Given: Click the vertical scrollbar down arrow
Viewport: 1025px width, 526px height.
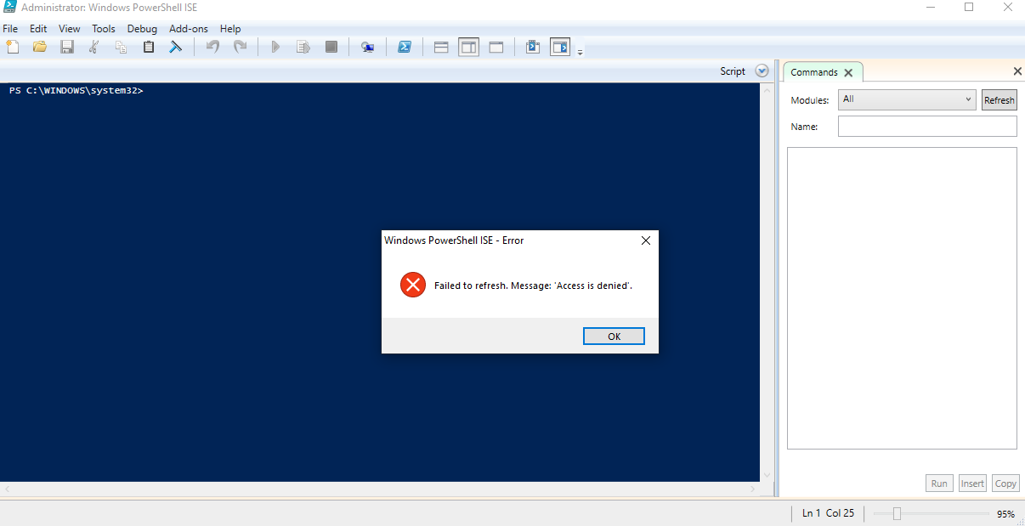Looking at the screenshot, I should click(767, 475).
